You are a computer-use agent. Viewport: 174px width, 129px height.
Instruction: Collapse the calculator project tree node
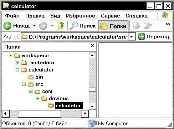click(x=17, y=70)
